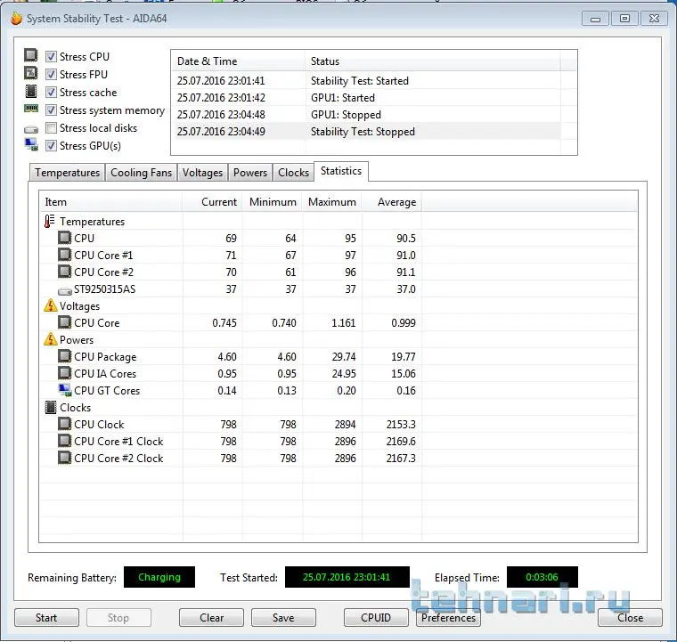This screenshot has width=677, height=642.
Task: Uncheck the Stress FPU checkbox
Action: coord(51,74)
